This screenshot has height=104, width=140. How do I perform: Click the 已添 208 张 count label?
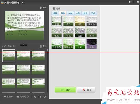pos(8,46)
